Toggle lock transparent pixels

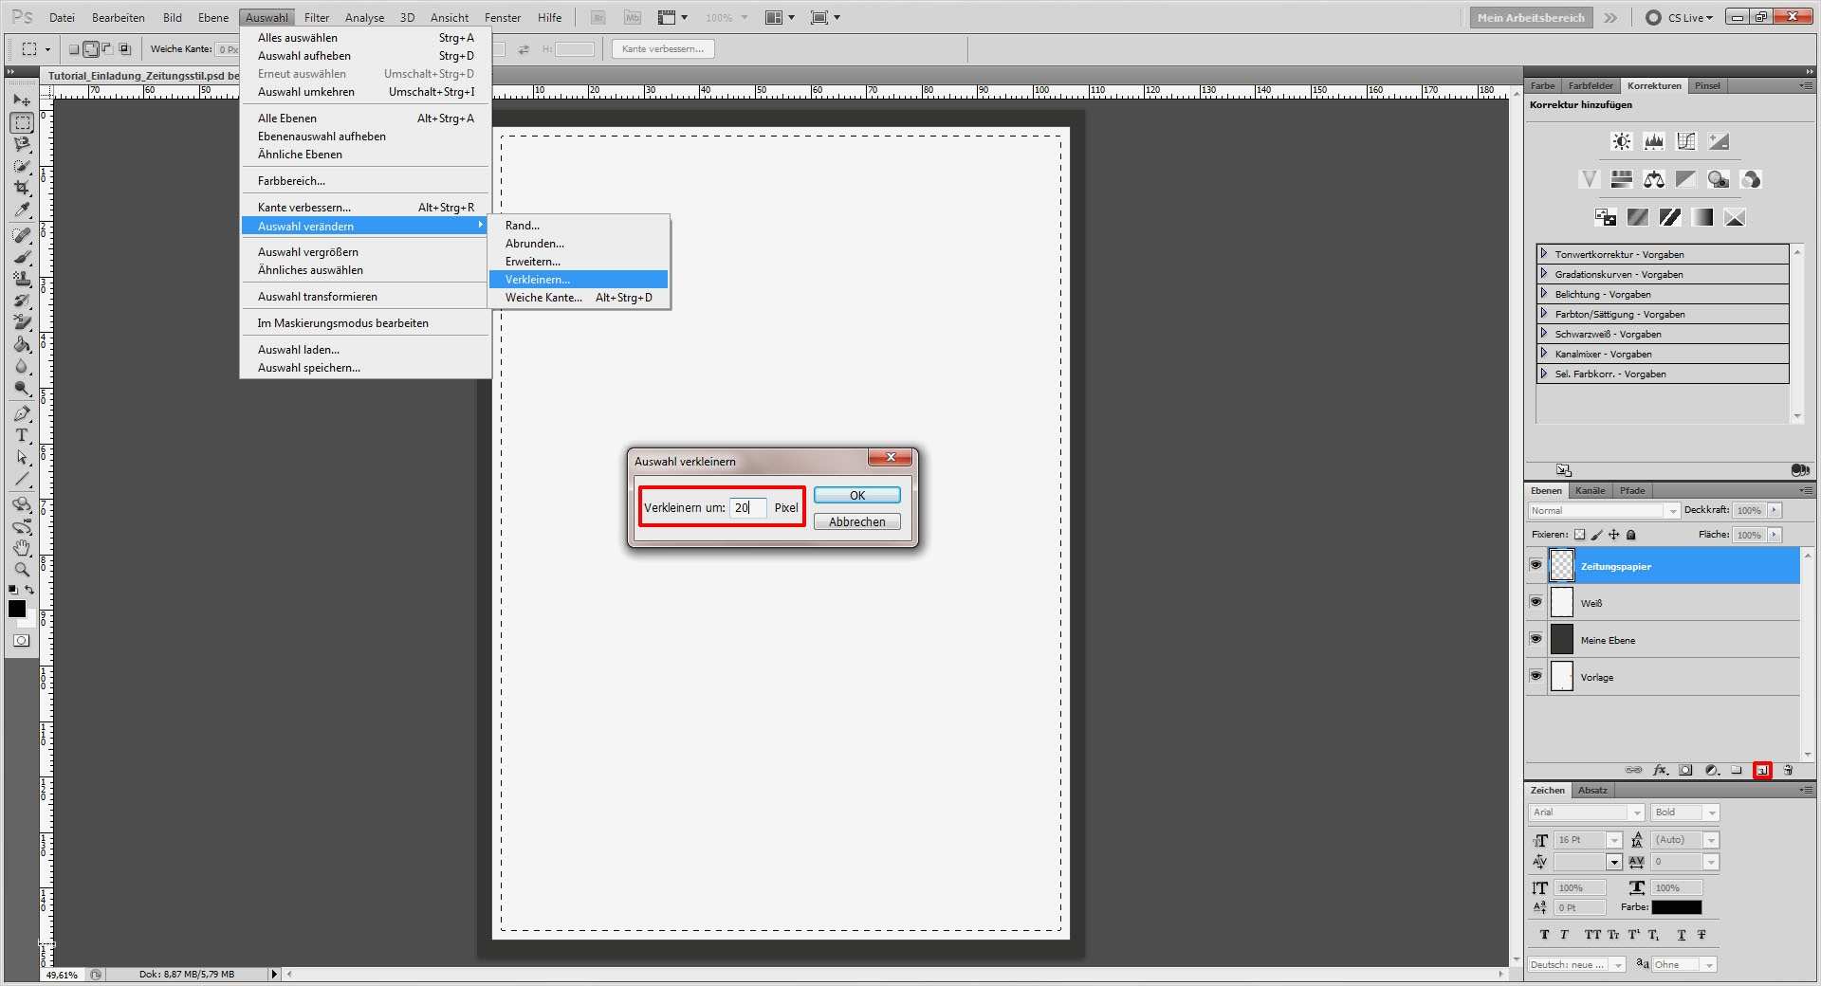click(1580, 535)
